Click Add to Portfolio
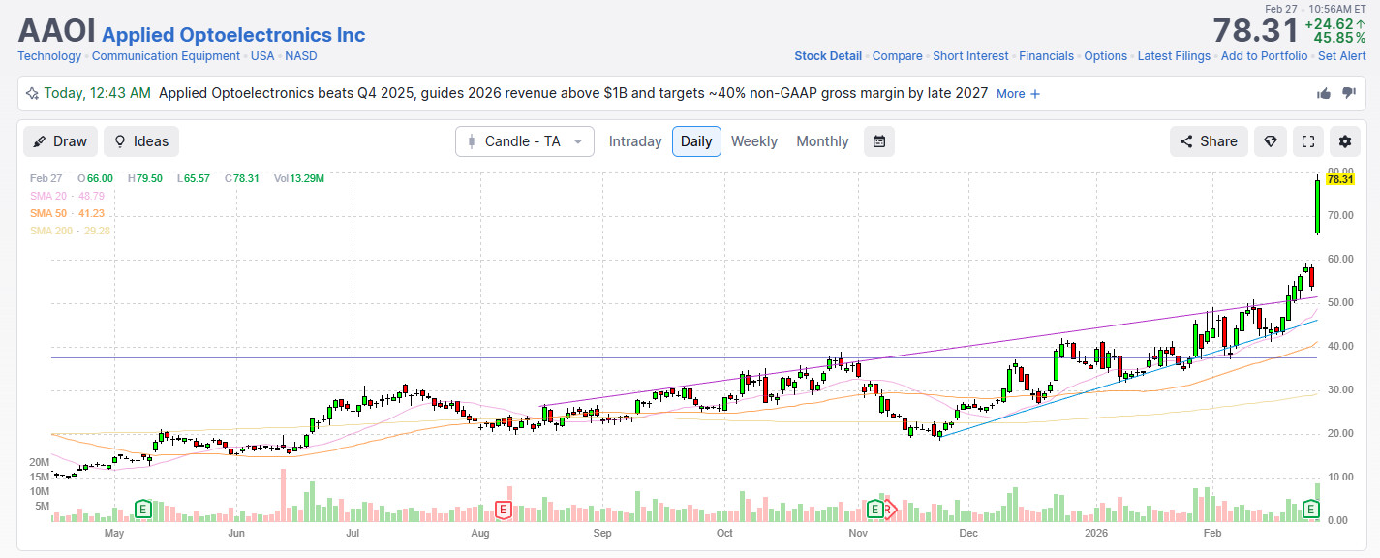The width and height of the screenshot is (1380, 558). pyautogui.click(x=1264, y=56)
